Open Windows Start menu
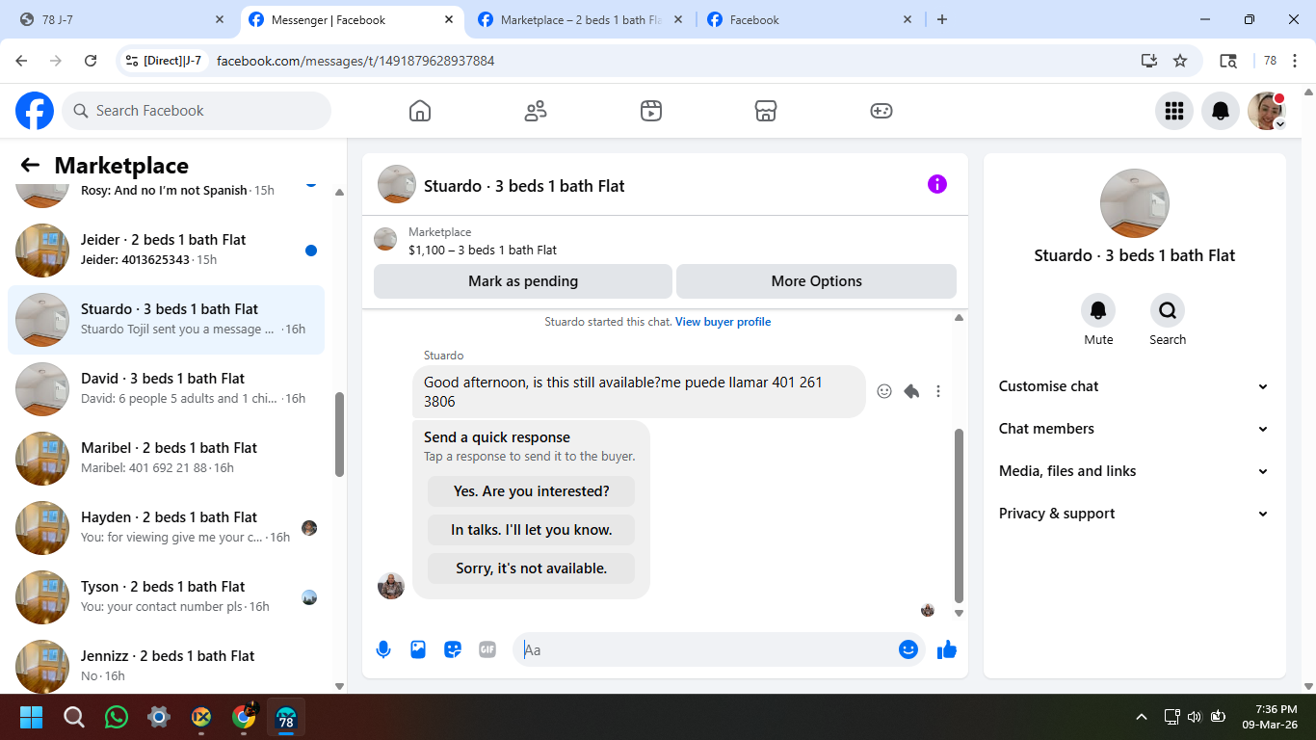Viewport: 1316px width, 740px height. click(32, 717)
